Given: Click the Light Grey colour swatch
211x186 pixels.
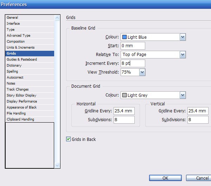Looking at the screenshot, I should pyautogui.click(x=124, y=95).
